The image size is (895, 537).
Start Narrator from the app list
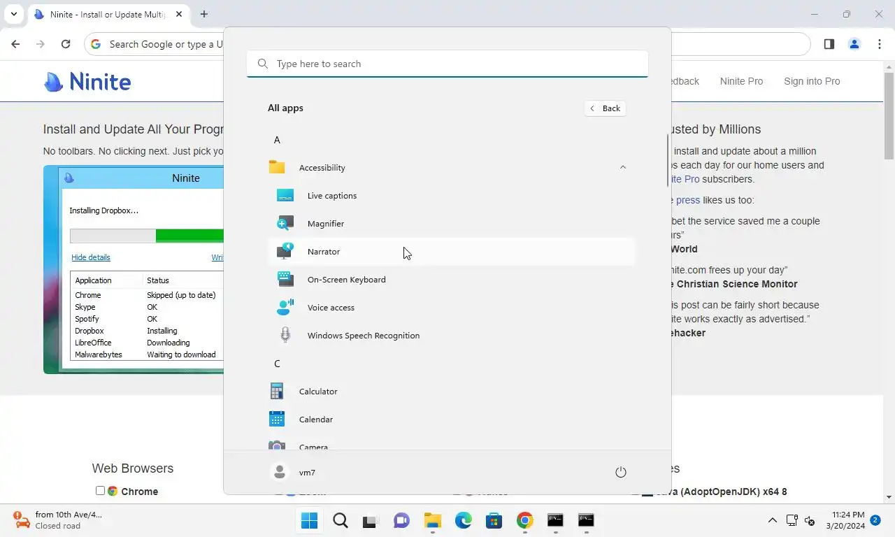451,251
